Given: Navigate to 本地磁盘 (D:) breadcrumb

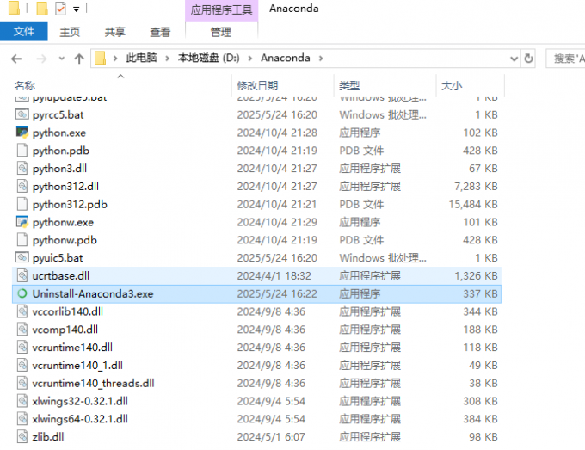Looking at the screenshot, I should click(208, 58).
